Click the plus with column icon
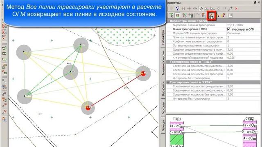The height and width of the screenshot is (147, 262). pyautogui.click(x=191, y=16)
